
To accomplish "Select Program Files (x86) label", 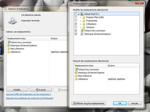I will pos(95,17).
